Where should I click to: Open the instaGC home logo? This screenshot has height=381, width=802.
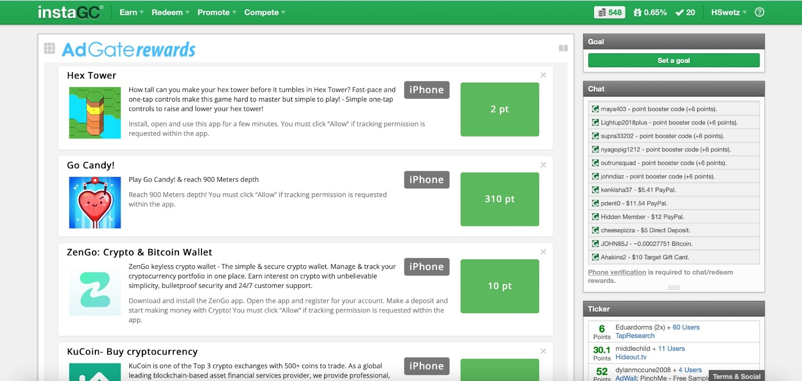click(x=71, y=12)
